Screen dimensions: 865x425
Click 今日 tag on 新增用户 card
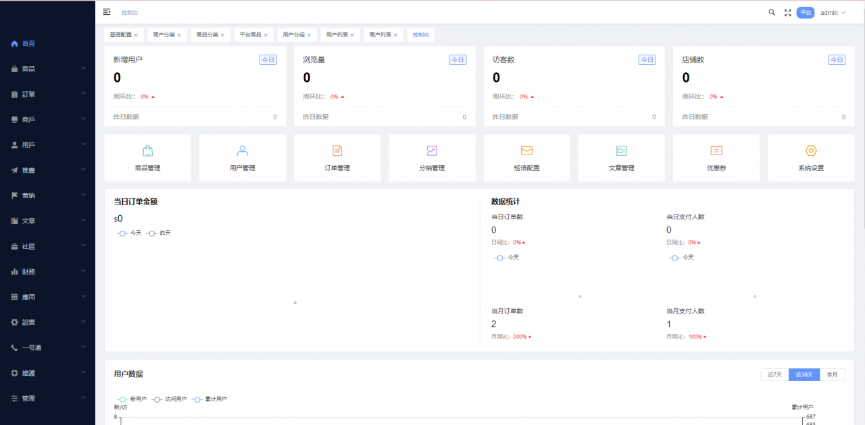point(268,60)
